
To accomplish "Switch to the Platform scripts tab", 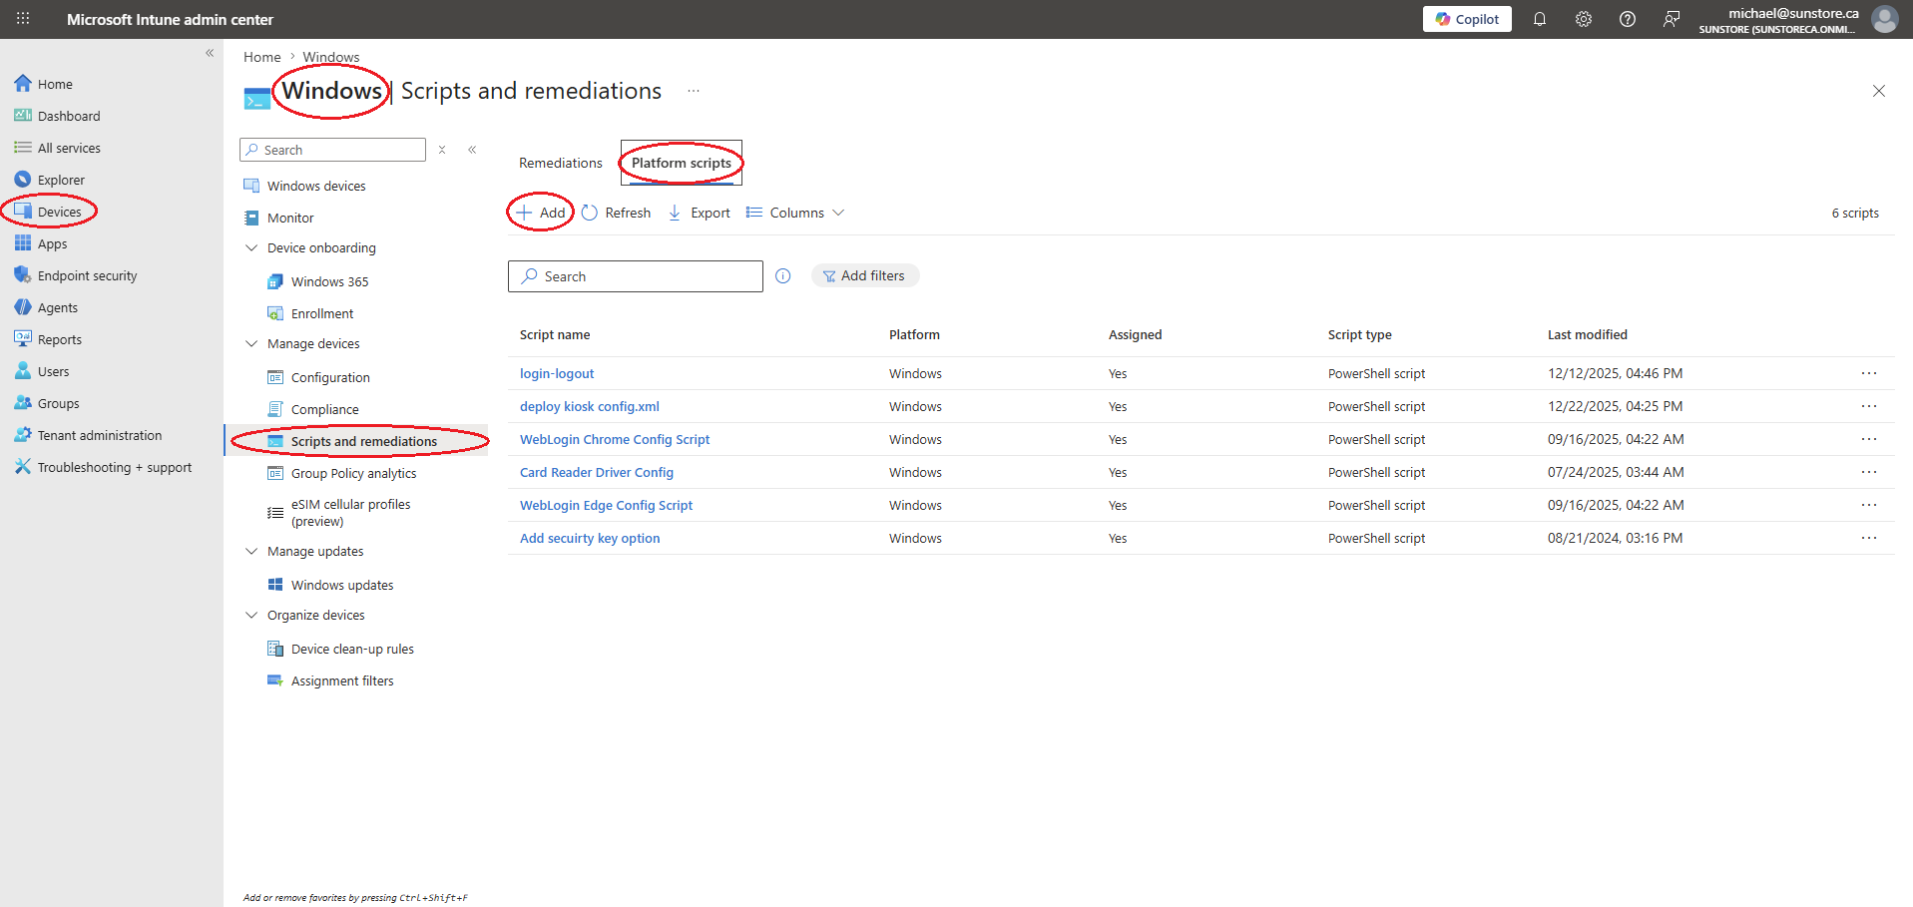I will click(x=682, y=163).
